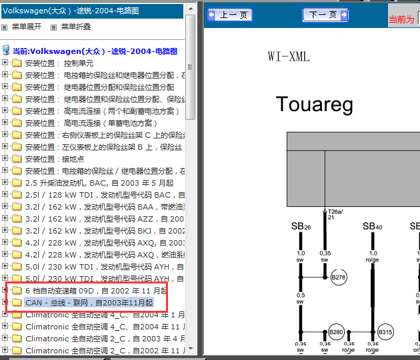Click folder icon of Climatronic 全自动空调 4_C 自2004 年 1 月
Image resolution: width=420 pixels, height=360 pixels.
(17, 315)
